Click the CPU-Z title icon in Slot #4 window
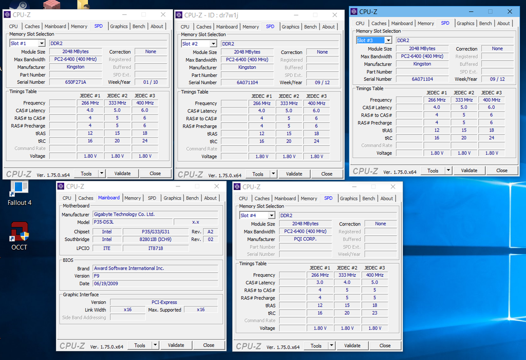This screenshot has height=360, width=526. click(x=237, y=186)
